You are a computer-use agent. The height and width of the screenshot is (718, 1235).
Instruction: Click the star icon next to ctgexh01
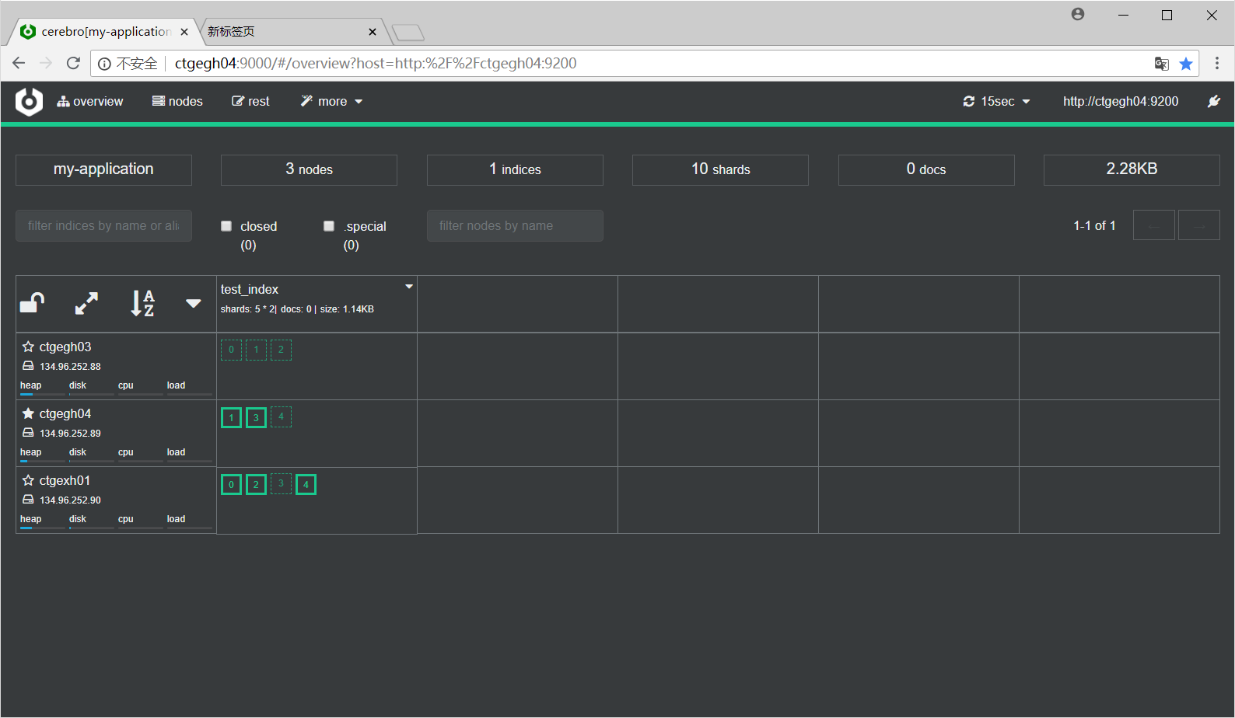(28, 480)
